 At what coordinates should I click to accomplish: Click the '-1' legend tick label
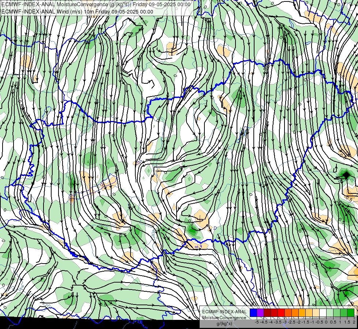pyautogui.click(x=312, y=322)
